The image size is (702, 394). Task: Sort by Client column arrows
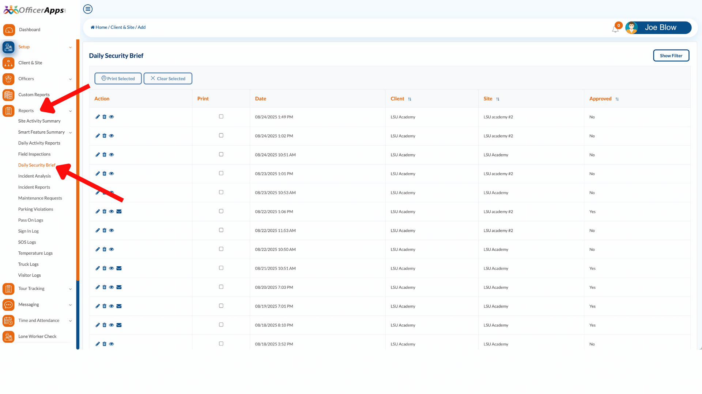click(409, 99)
